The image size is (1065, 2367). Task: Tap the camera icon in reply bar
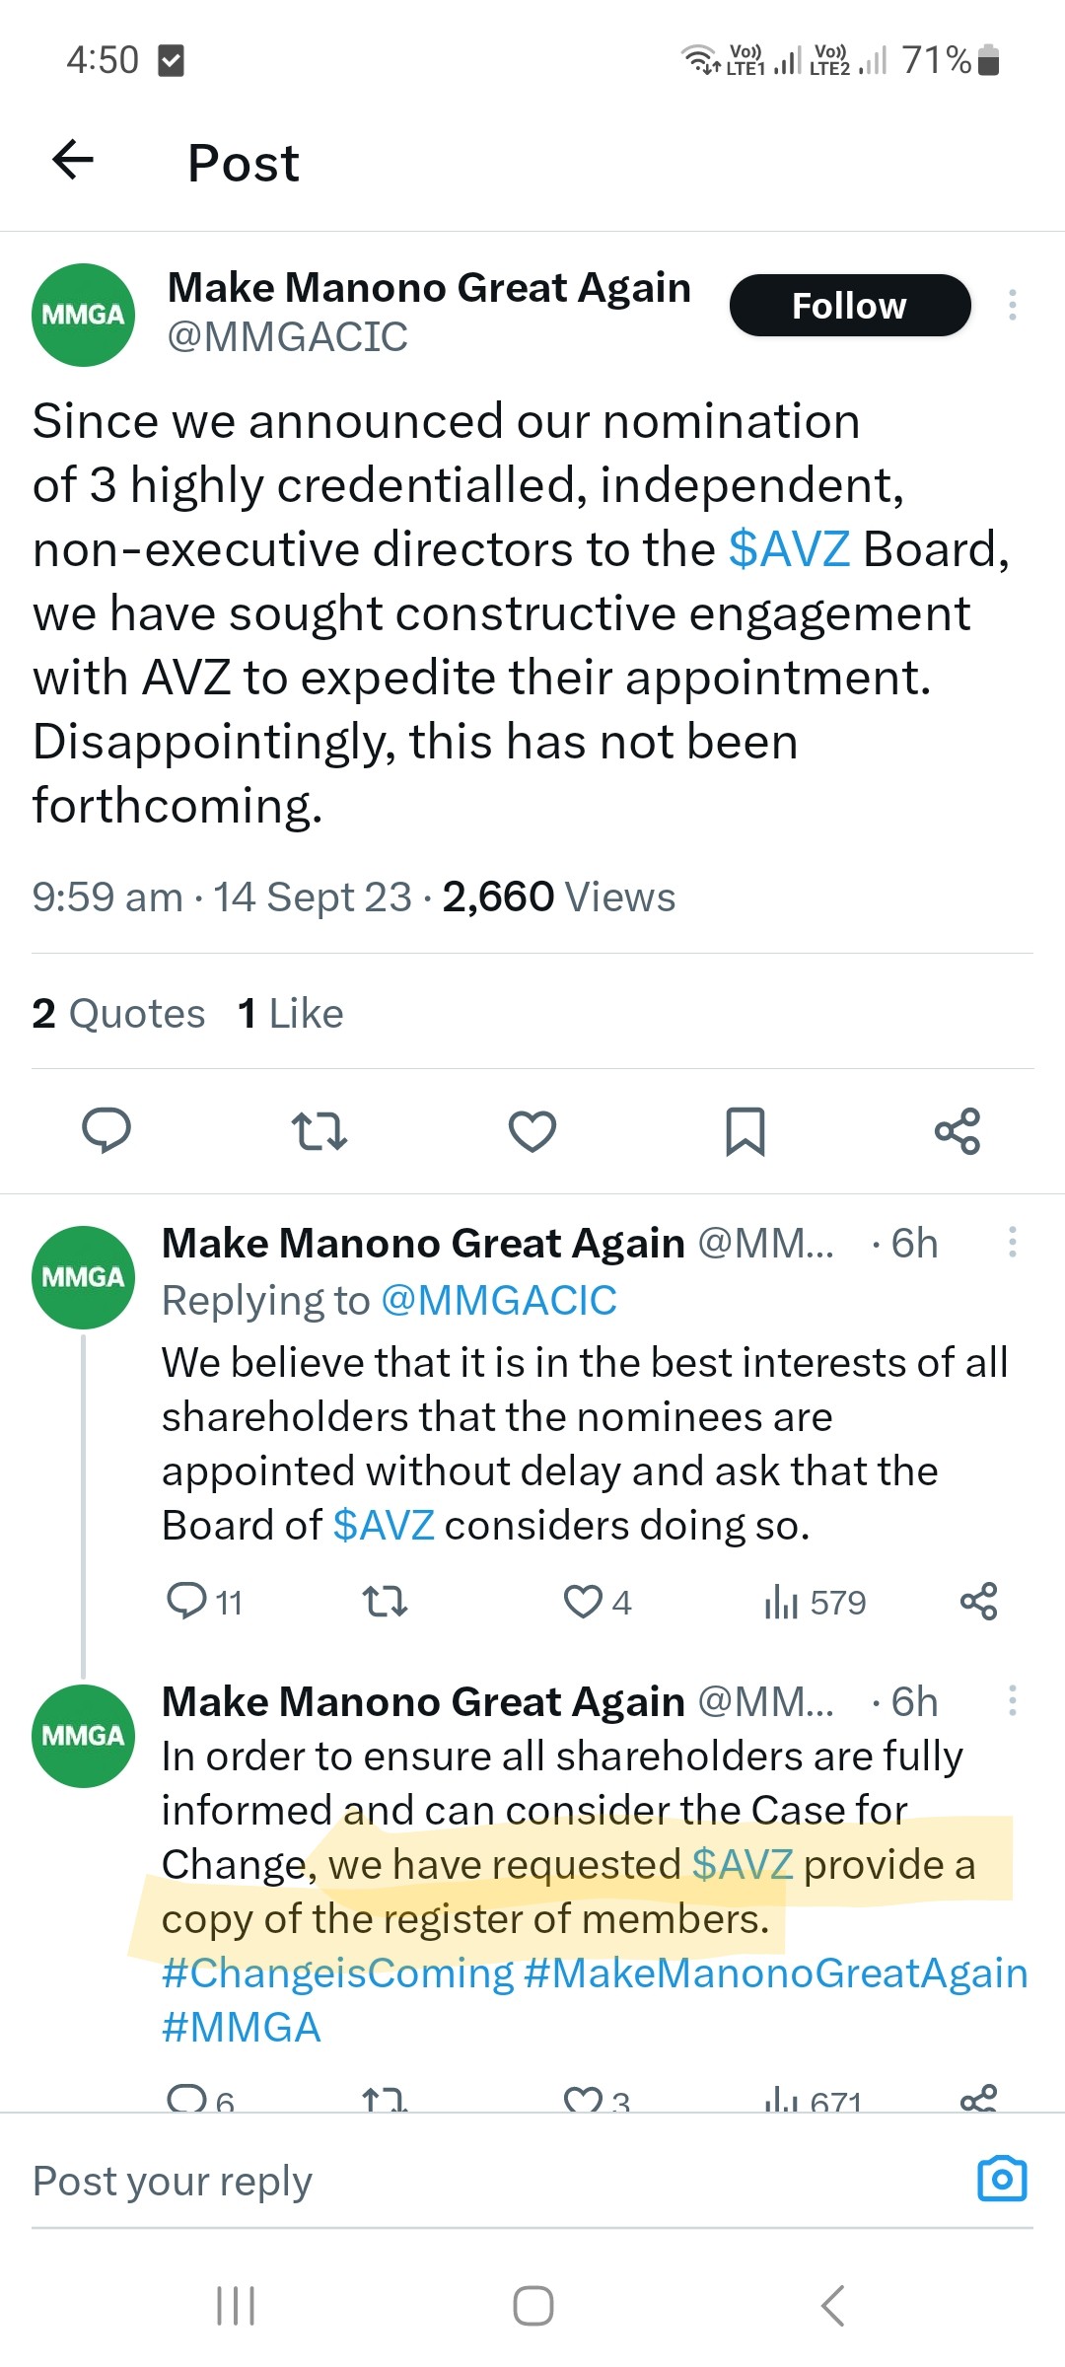(1002, 2179)
